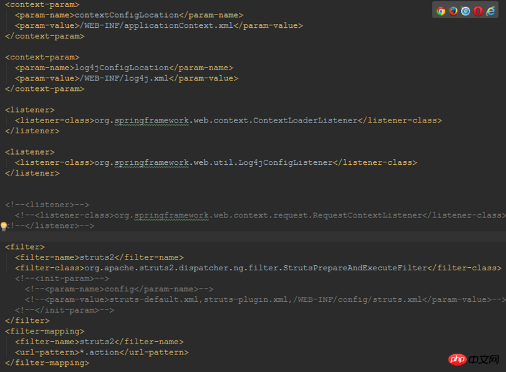Click /WEB-INF/log4j.xml param value
The height and width of the screenshot is (372, 506).
pyautogui.click(x=124, y=78)
